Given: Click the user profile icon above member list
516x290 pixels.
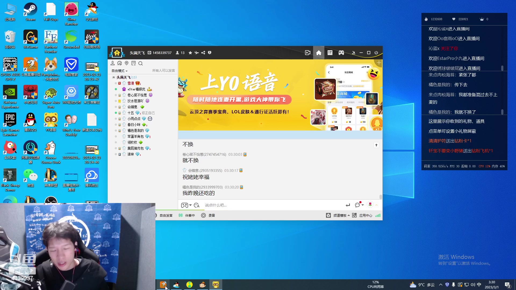Looking at the screenshot, I should (x=113, y=63).
